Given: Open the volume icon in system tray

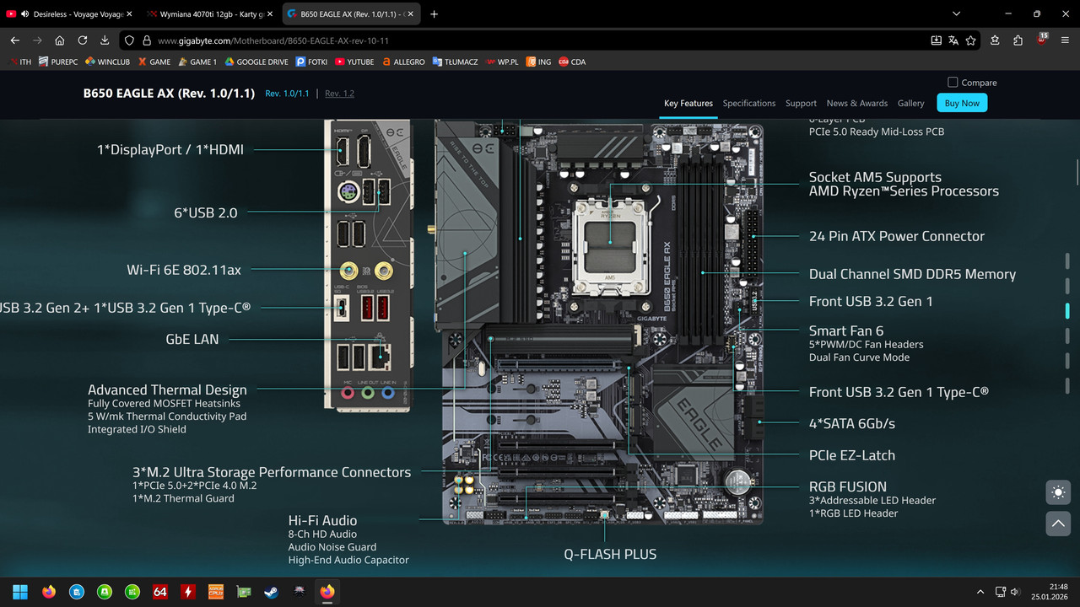Looking at the screenshot, I should pyautogui.click(x=1014, y=592).
